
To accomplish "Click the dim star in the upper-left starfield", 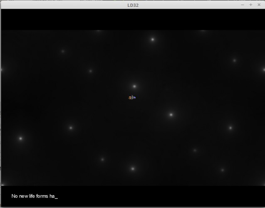I will click(x=63, y=51).
